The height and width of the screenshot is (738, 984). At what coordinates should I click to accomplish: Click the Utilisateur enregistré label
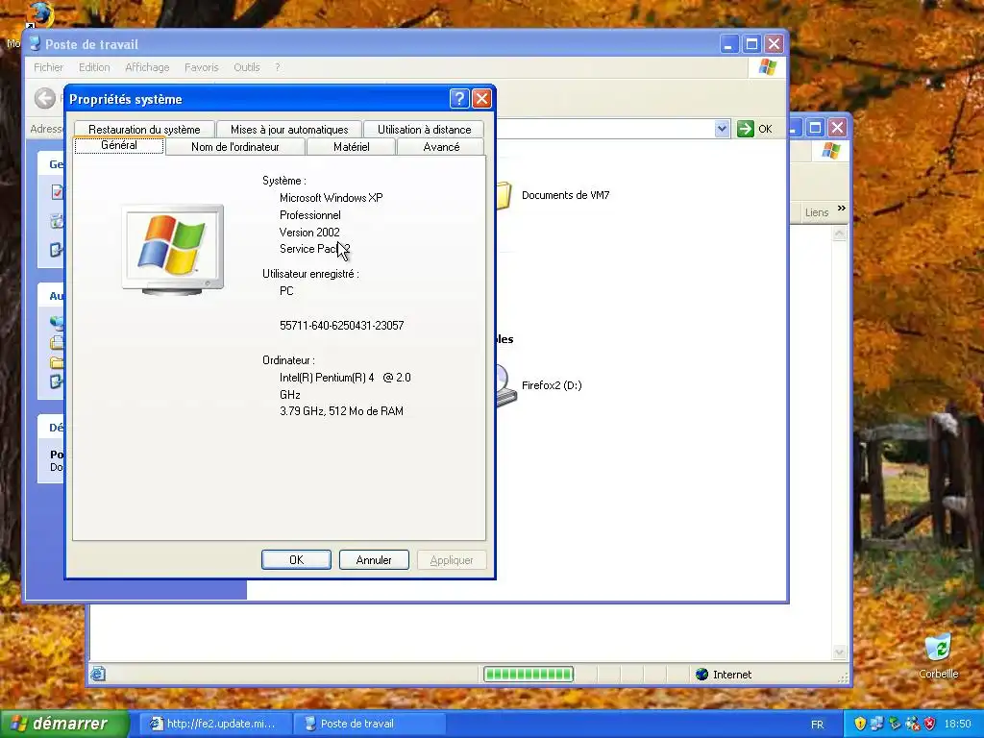click(x=310, y=274)
